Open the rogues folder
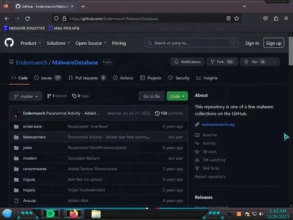The height and width of the screenshot is (220, 293). (29, 180)
